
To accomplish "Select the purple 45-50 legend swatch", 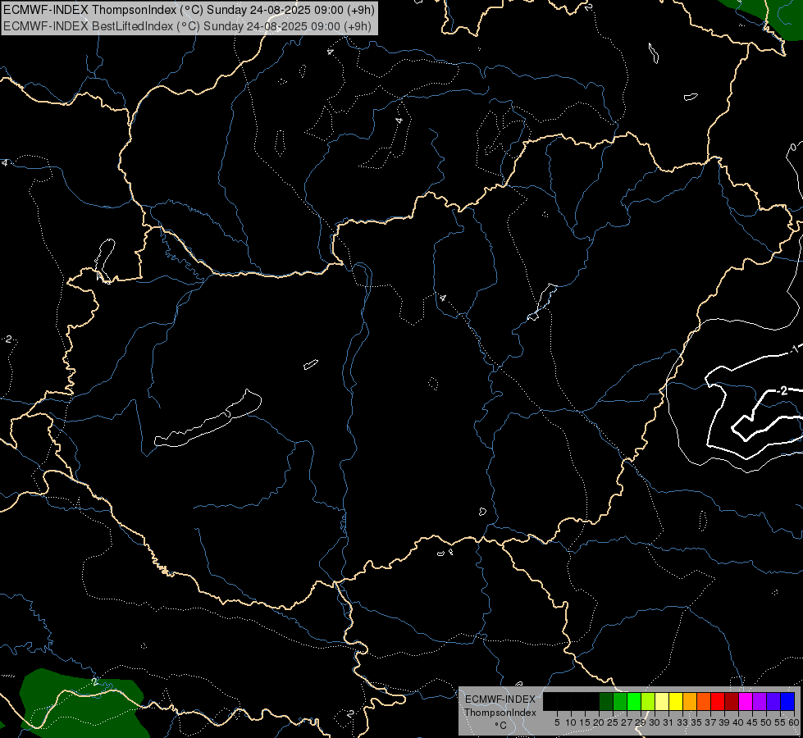I will click(x=760, y=701).
